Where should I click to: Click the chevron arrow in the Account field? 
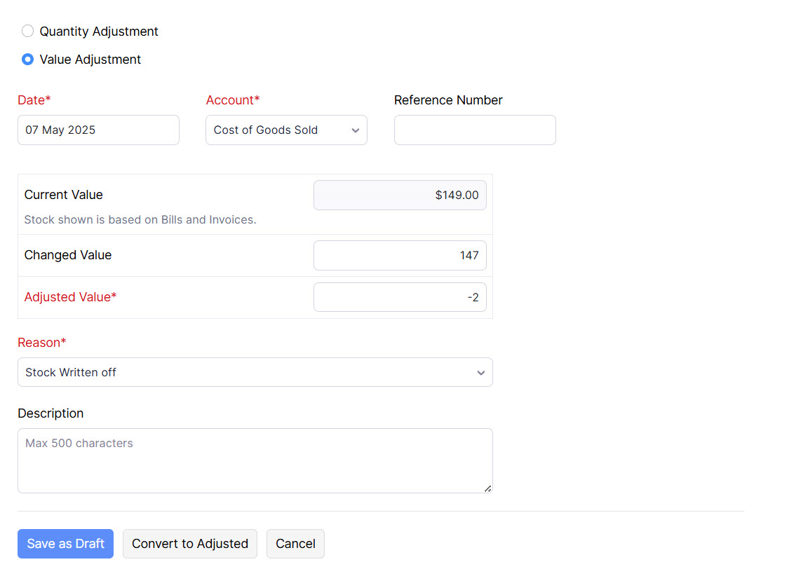355,130
